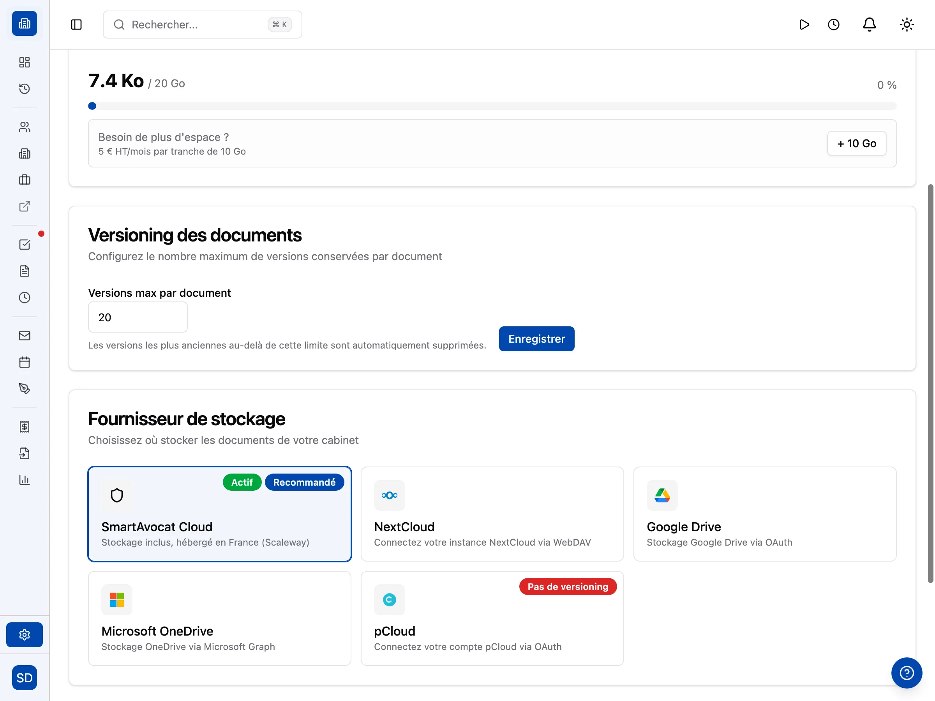
Task: Open the mail envelope icon in the sidebar
Action: coord(25,336)
